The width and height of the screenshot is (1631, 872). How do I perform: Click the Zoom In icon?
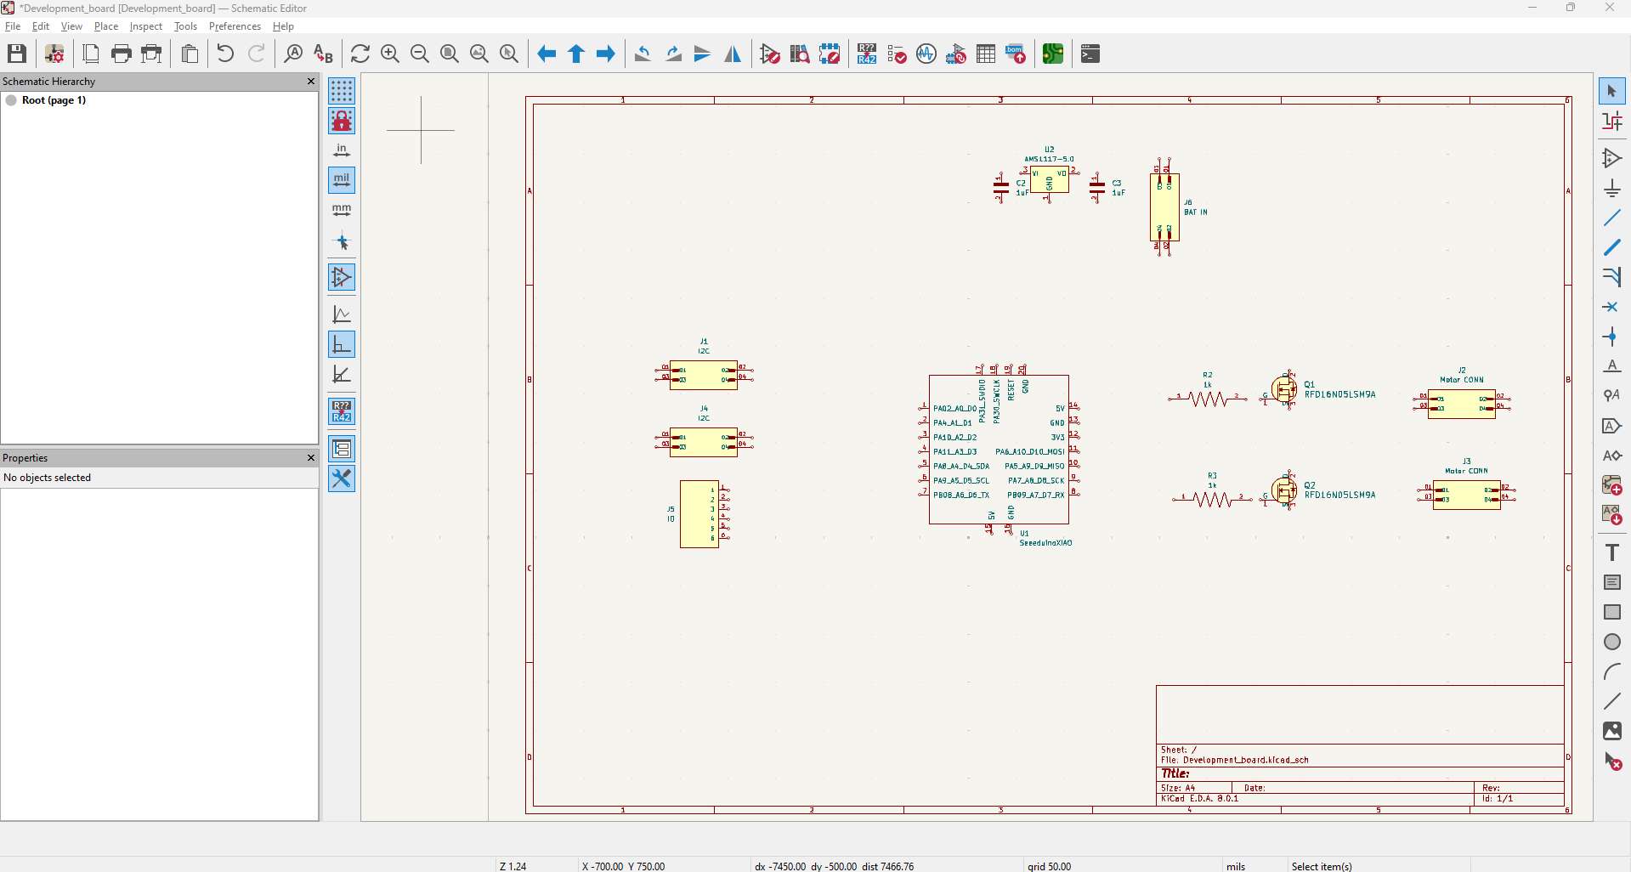pos(390,54)
